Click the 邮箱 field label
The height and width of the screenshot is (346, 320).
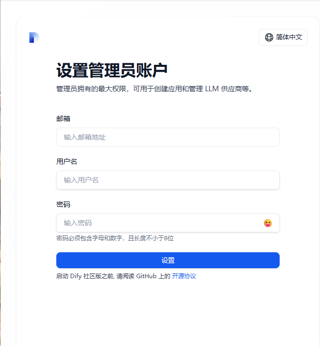coord(63,119)
